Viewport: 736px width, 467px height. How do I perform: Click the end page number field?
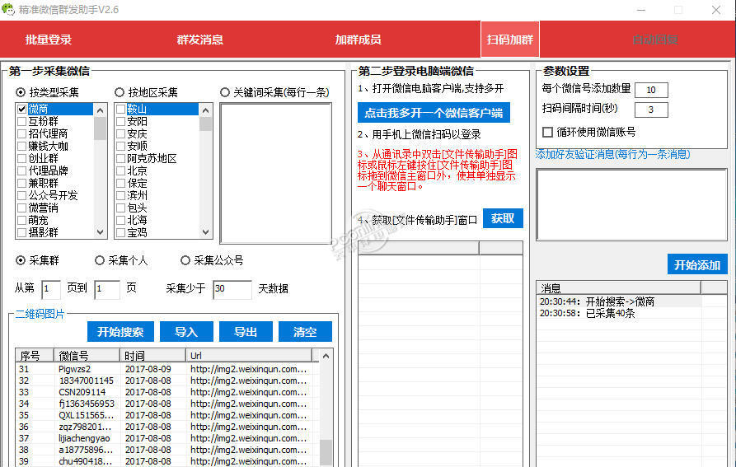coord(107,289)
